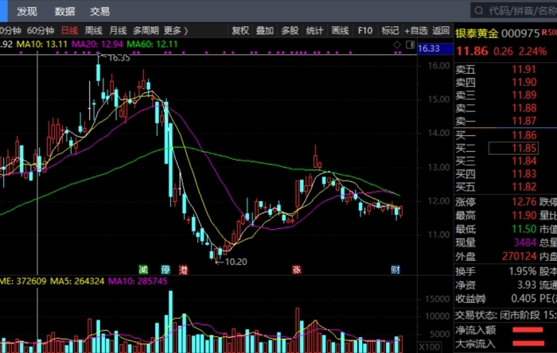Click the search magnifier icon

(x=479, y=10)
